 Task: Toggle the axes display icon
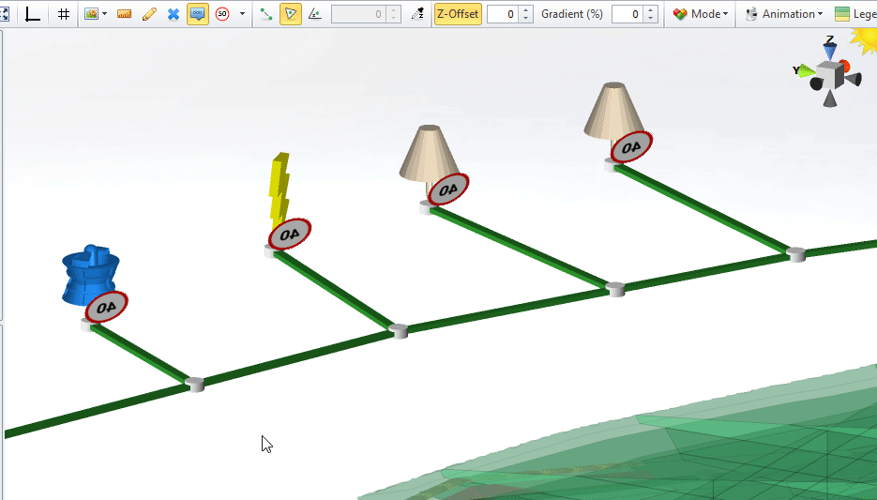point(33,14)
